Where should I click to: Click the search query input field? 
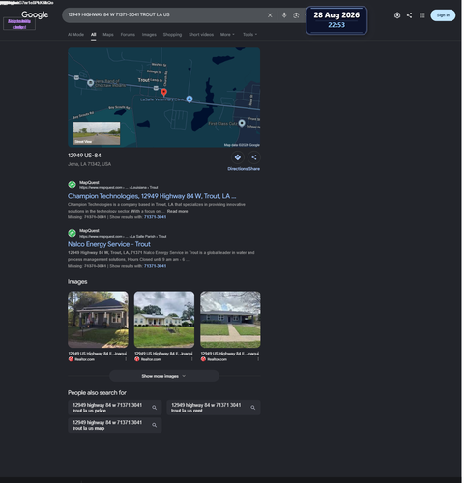(x=167, y=15)
